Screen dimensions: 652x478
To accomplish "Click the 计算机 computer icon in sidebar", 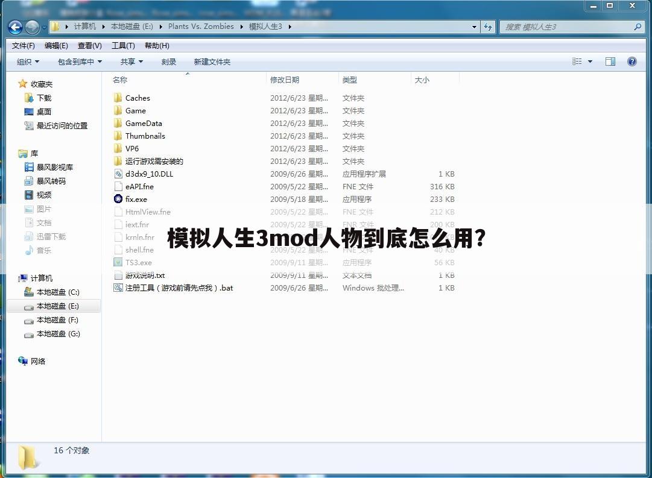I will point(23,278).
